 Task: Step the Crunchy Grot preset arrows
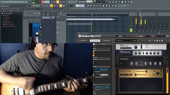tap(138, 41)
